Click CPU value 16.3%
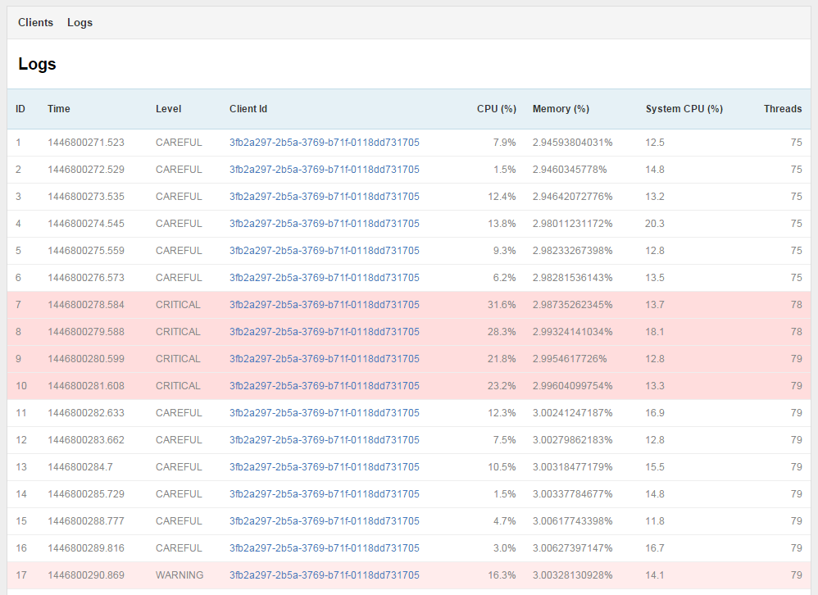The image size is (818, 595). (x=502, y=575)
